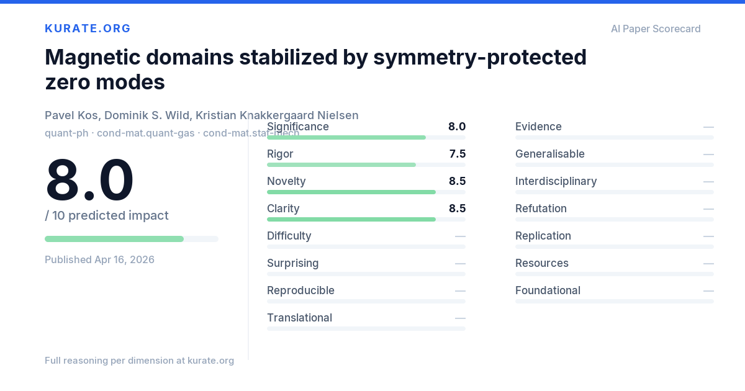Click the Published Apr 16, 2026 date

pos(99,259)
